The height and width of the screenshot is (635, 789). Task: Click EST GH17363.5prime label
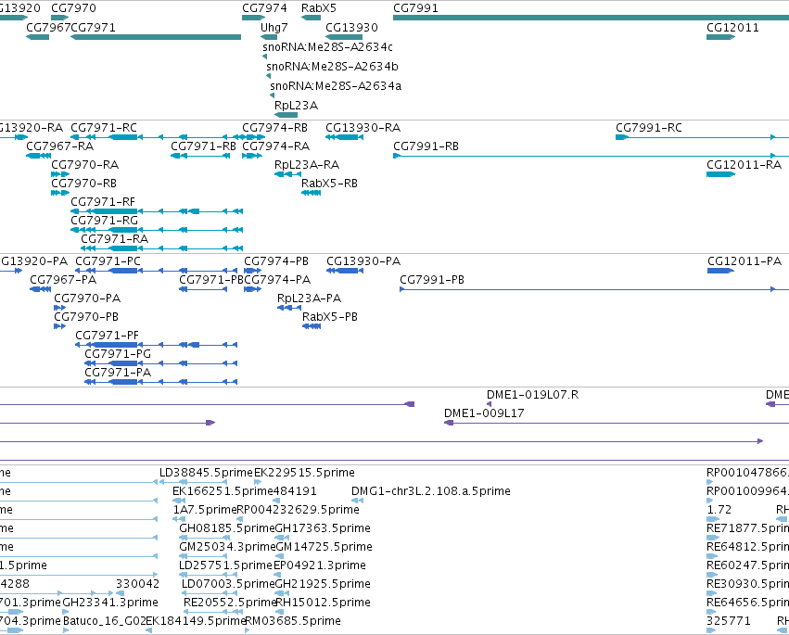[x=323, y=528]
